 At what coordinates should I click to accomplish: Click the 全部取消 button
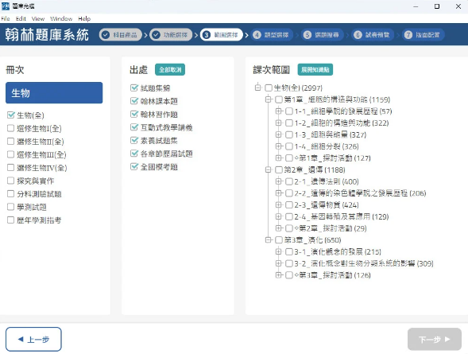170,69
